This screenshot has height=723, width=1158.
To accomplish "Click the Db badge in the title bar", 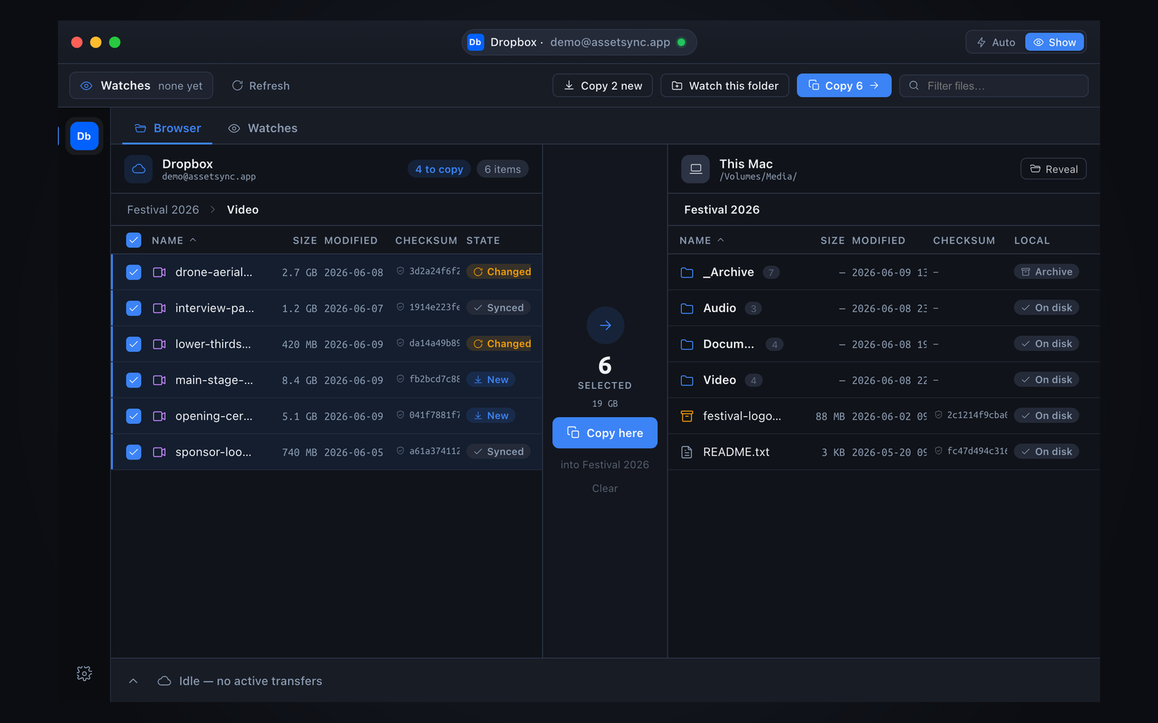I will coord(476,42).
